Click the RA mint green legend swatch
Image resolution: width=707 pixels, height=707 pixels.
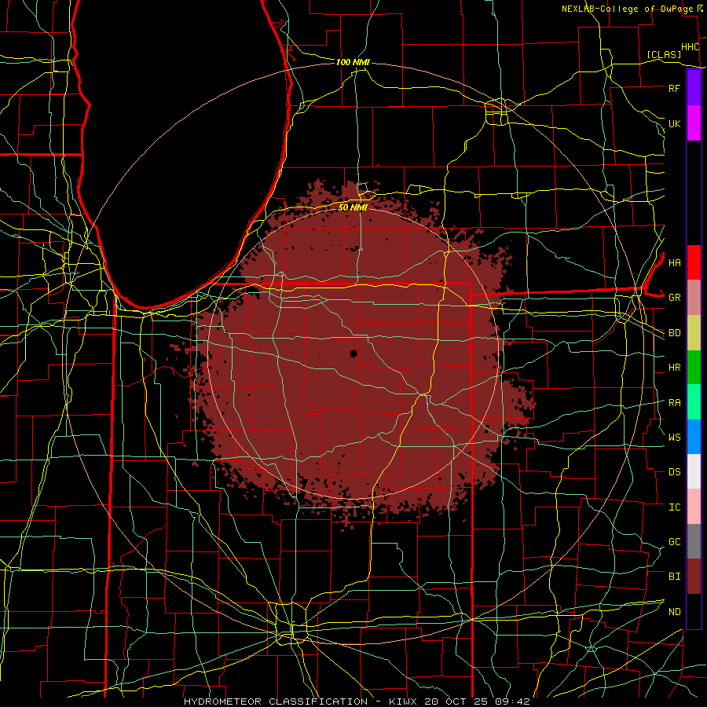coord(694,401)
